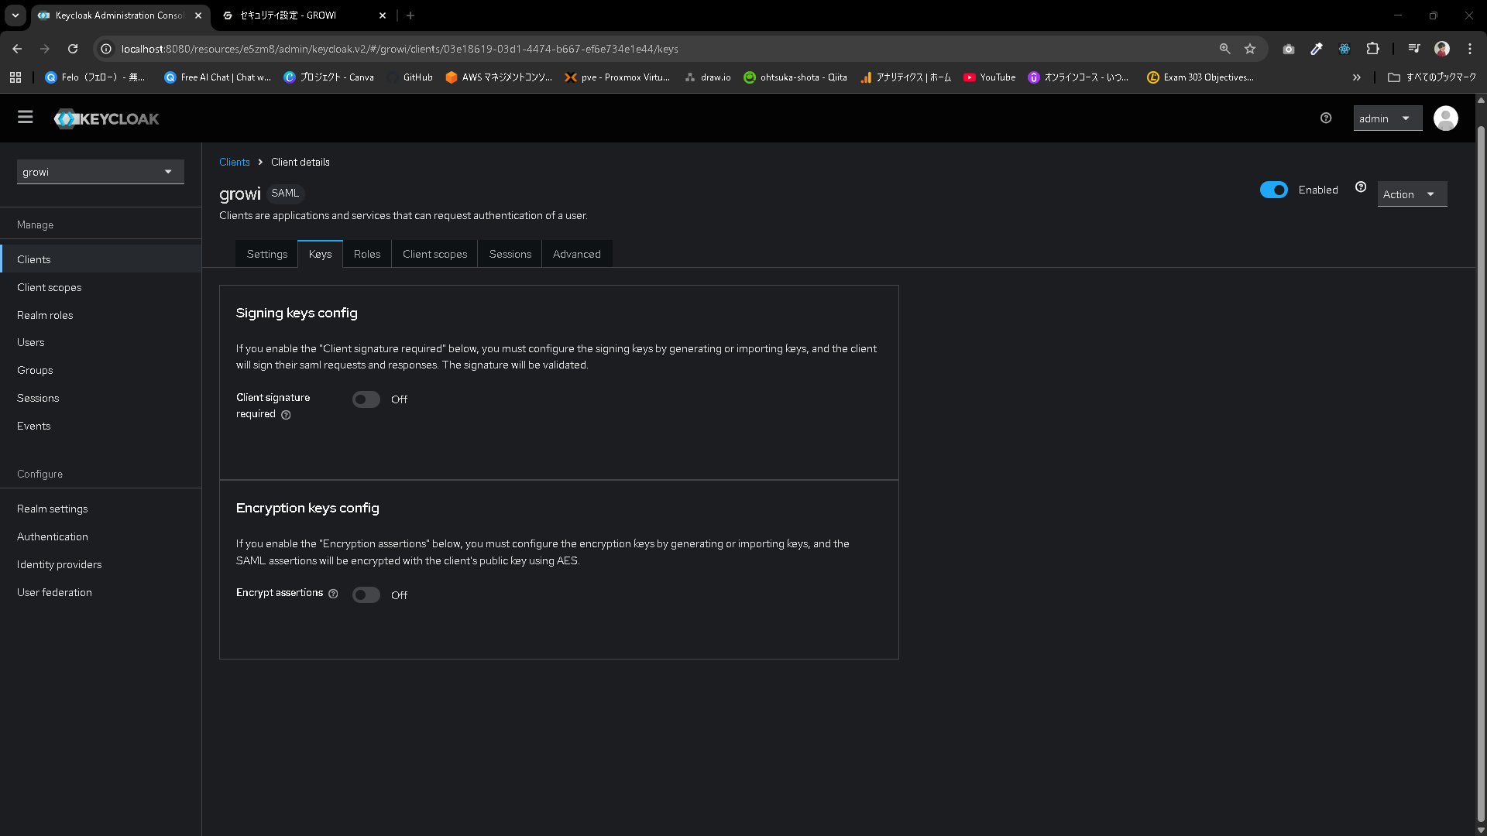Image resolution: width=1487 pixels, height=836 pixels.
Task: Switch to the Client scopes tab
Action: pos(434,254)
